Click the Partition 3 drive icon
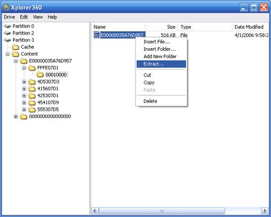The image size is (271, 217). [x=7, y=40]
